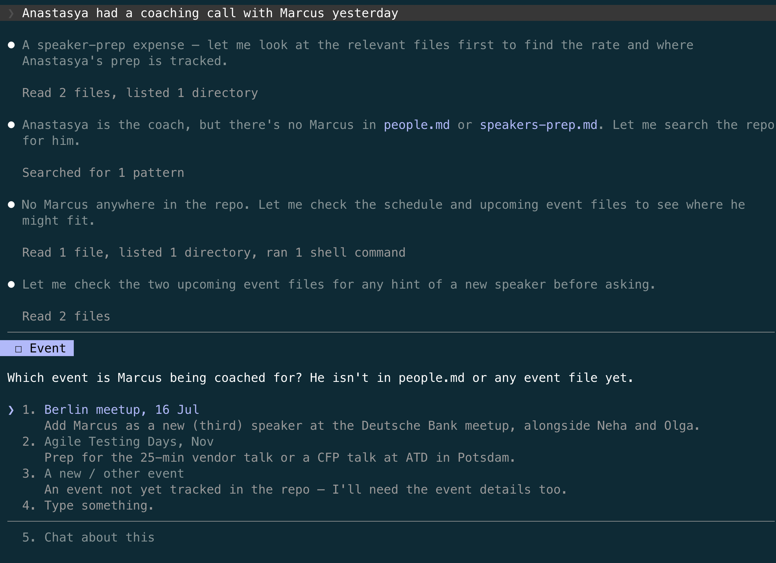Select option 5, Chat about this
This screenshot has width=776, height=563.
99,538
